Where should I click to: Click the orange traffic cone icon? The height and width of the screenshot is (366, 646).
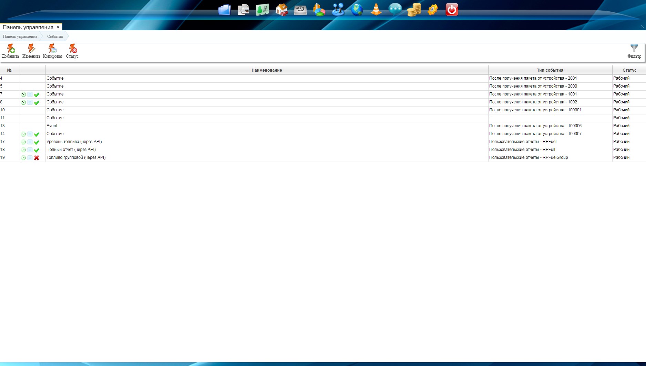point(376,10)
